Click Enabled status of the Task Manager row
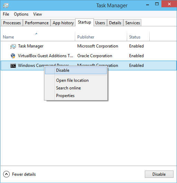The image size is (177, 183). point(136,46)
